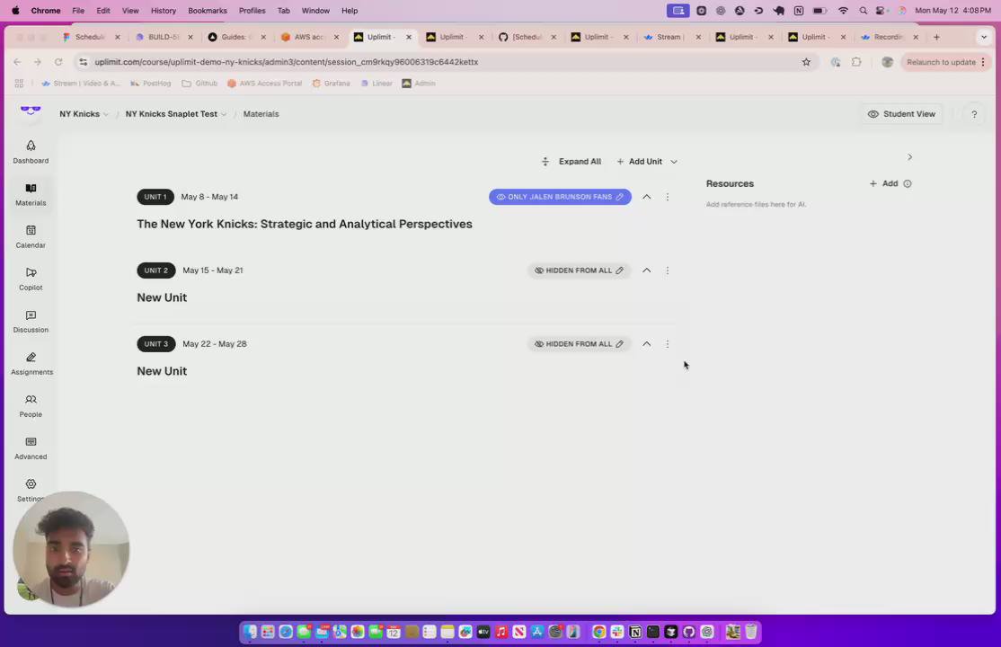Click the Uplimit logo icon

pyautogui.click(x=30, y=111)
